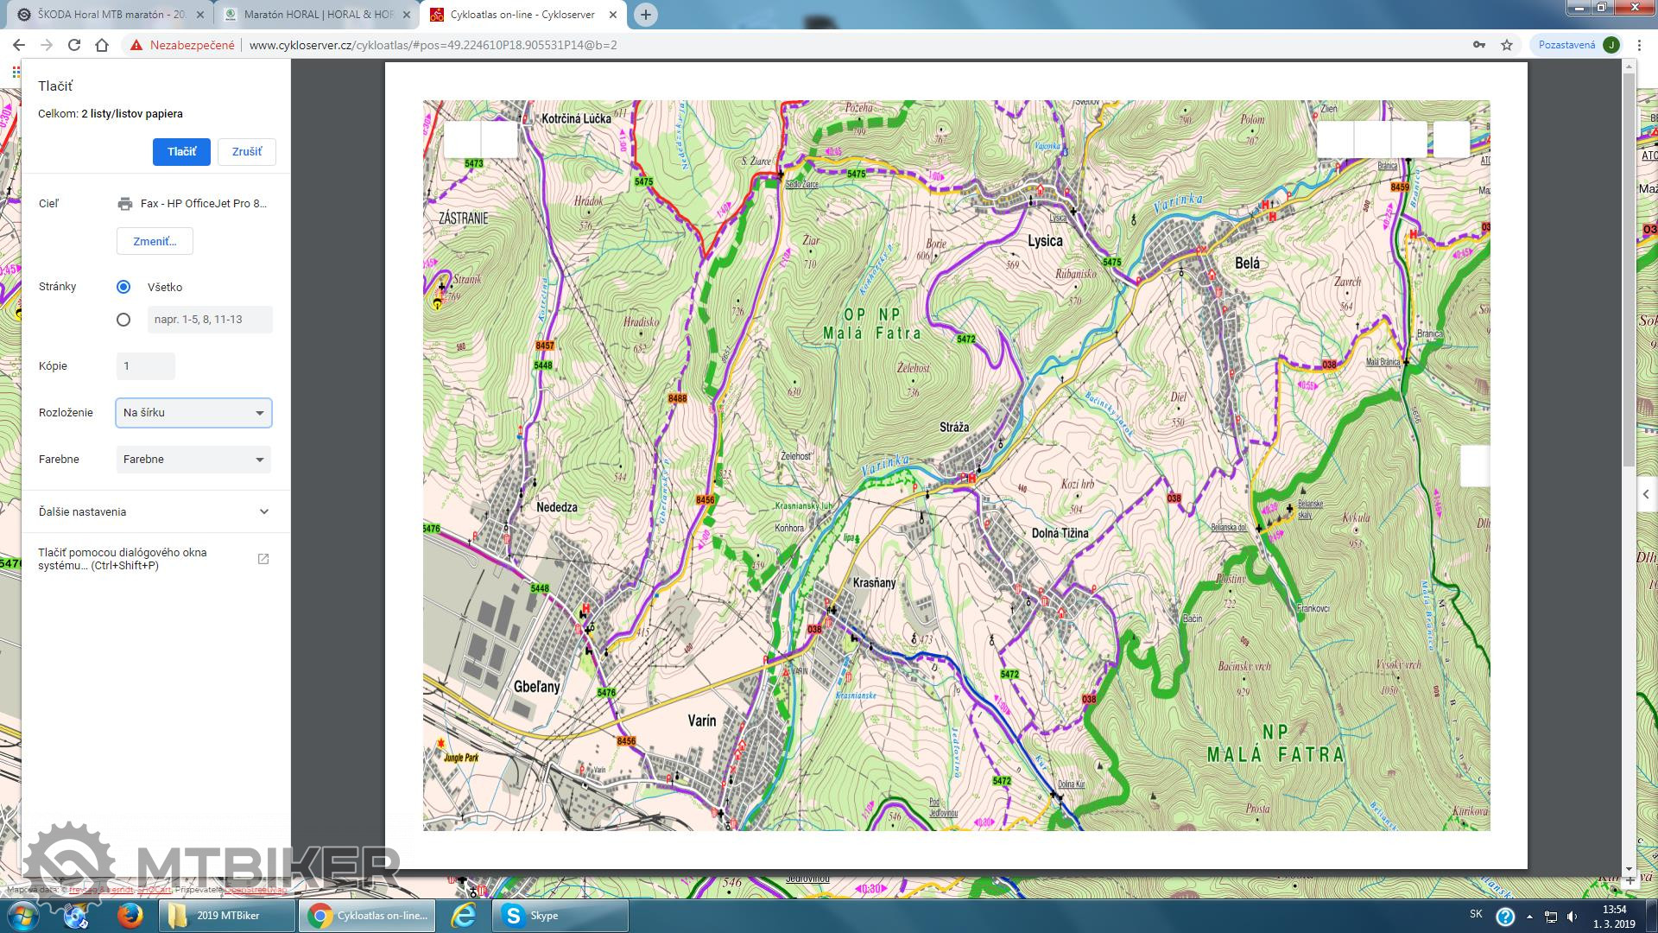The width and height of the screenshot is (1658, 933).
Task: Open system print dialog external link icon
Action: [263, 559]
